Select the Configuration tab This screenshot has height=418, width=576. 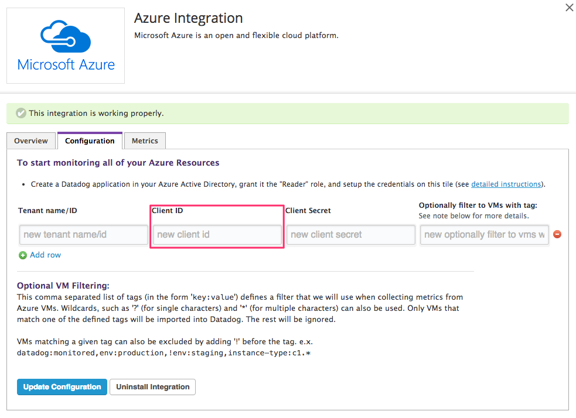point(90,141)
